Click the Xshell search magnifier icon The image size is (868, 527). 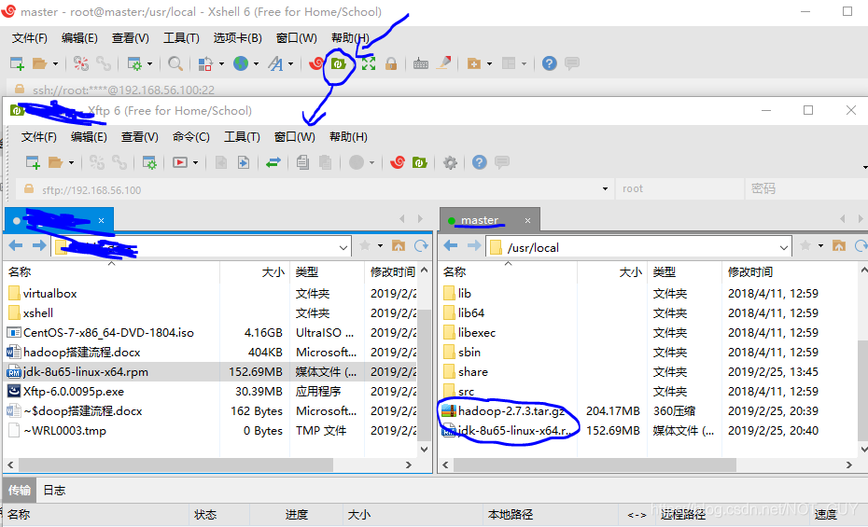click(175, 63)
